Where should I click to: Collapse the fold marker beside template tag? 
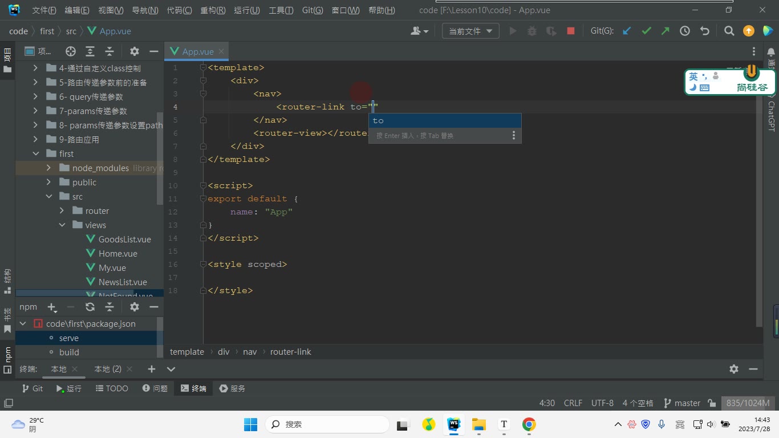pyautogui.click(x=203, y=68)
